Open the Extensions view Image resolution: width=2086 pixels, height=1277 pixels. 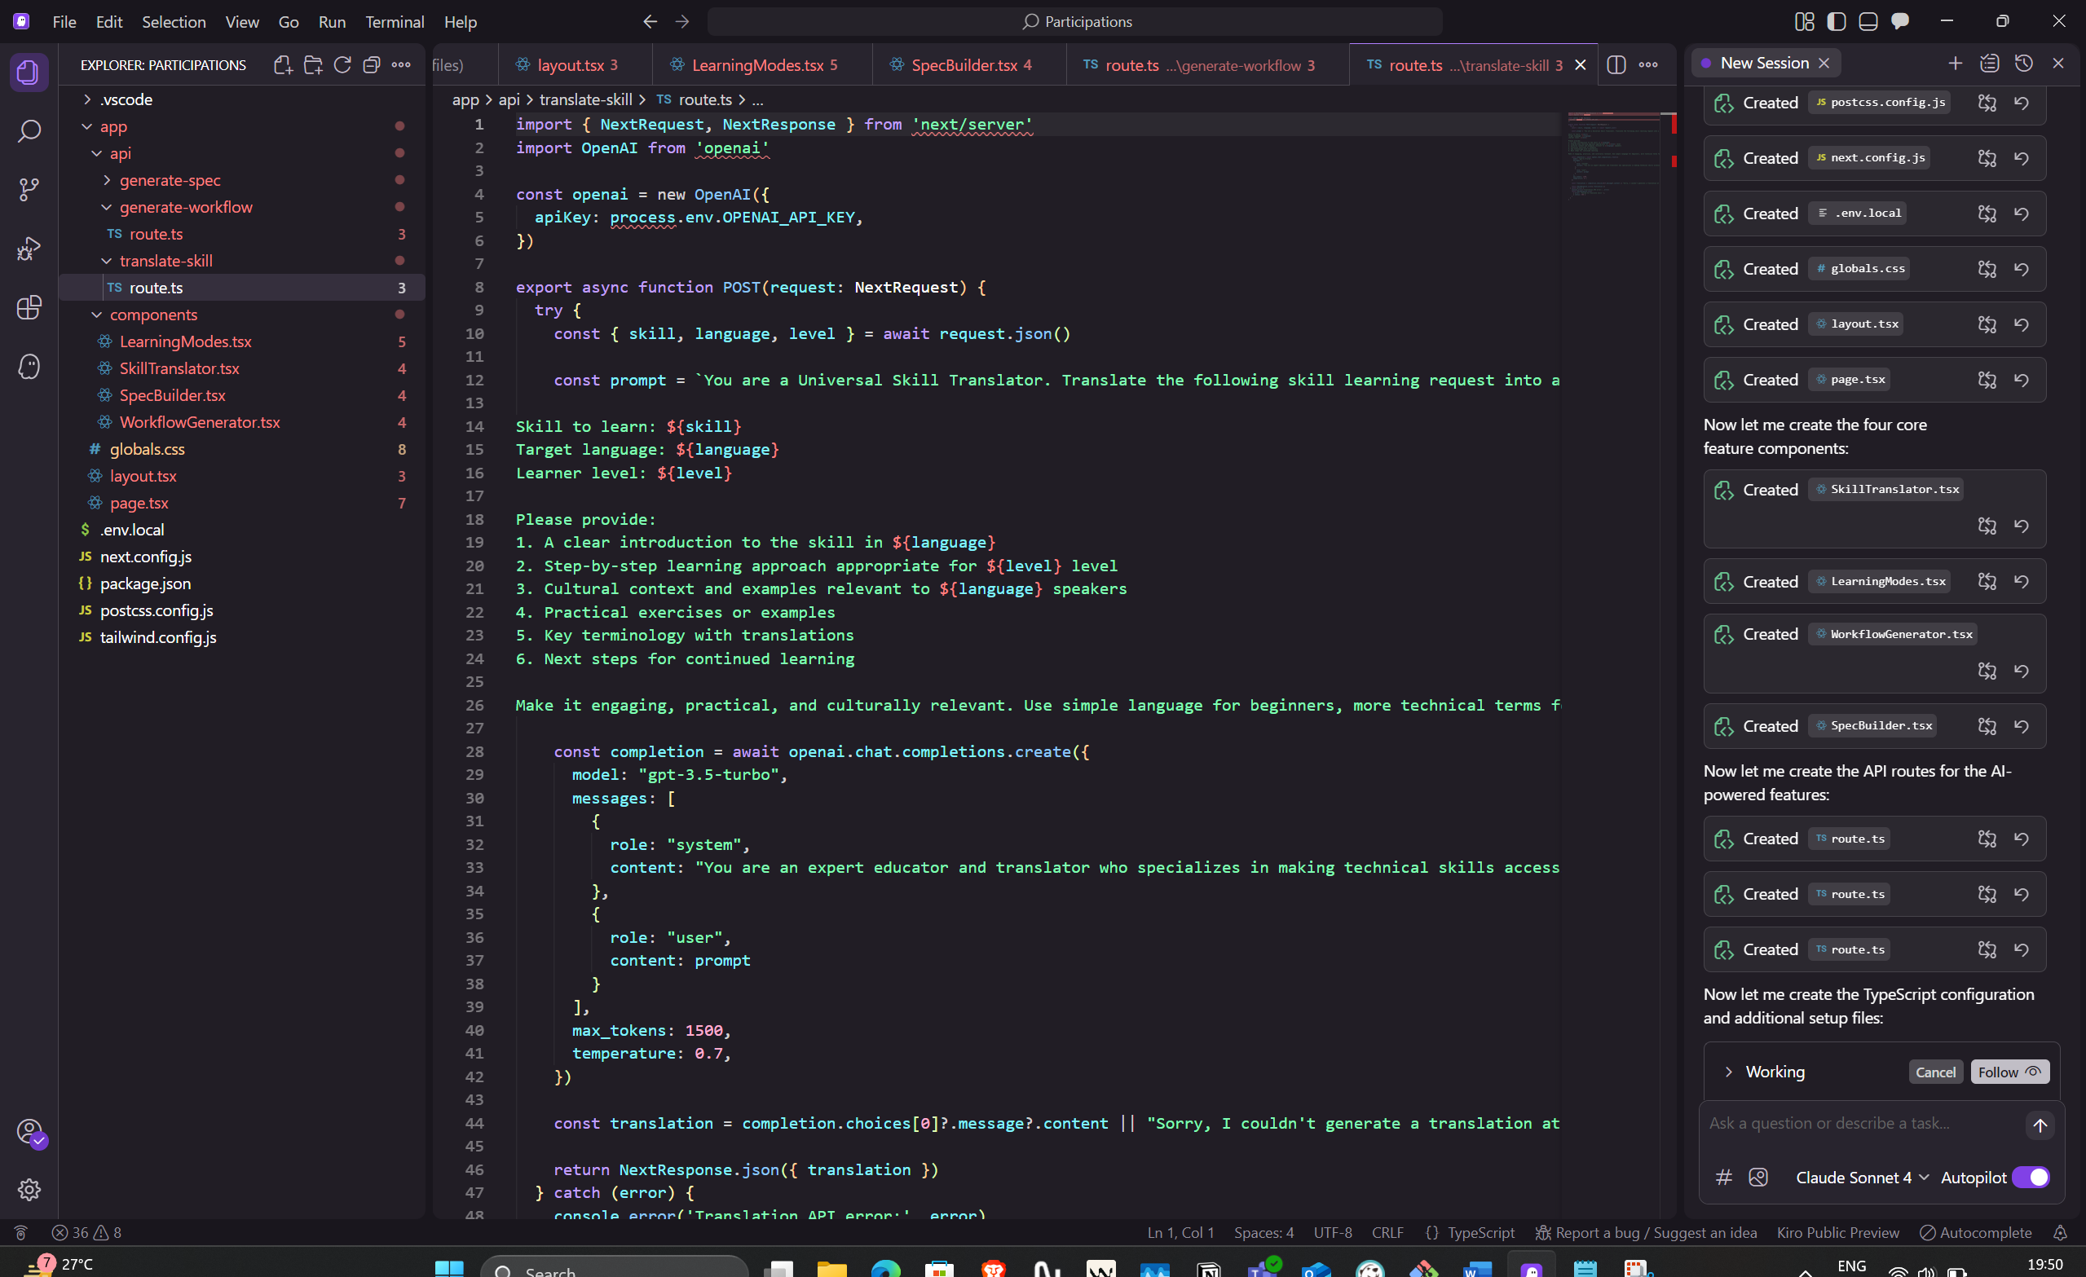[29, 307]
